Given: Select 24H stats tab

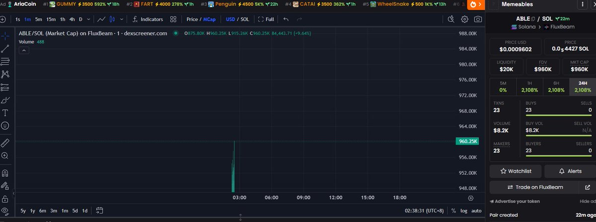Looking at the screenshot, I should point(583,86).
